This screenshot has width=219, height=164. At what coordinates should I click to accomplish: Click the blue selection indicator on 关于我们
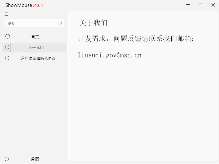tap(11, 48)
